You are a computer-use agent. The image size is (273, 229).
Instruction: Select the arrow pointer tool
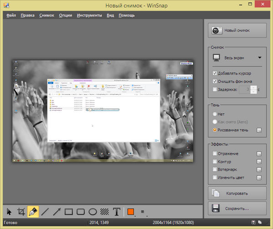(x=9, y=212)
